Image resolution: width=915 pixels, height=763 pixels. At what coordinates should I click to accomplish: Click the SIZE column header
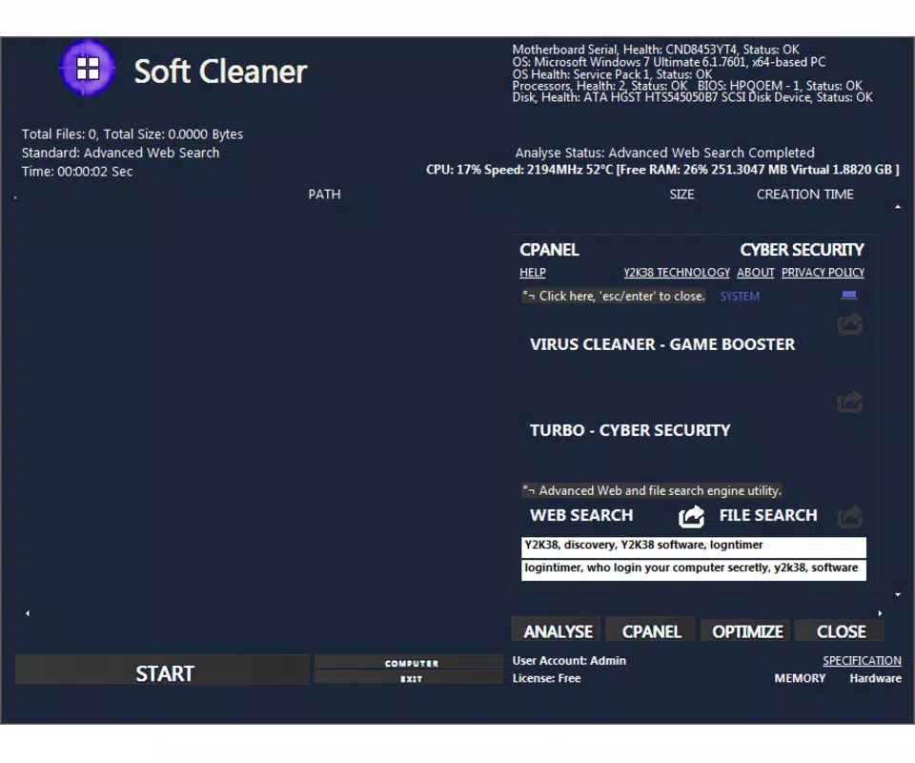[681, 195]
